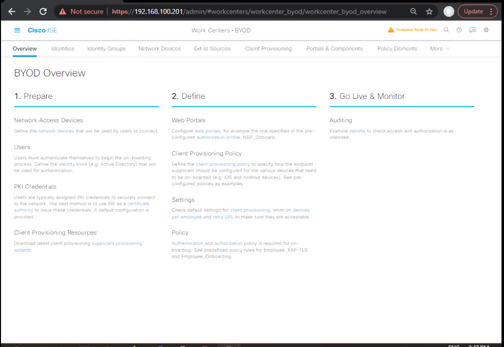Click the 'retry URL' link
Image resolution: width=504 pixels, height=347 pixels.
coord(223,217)
